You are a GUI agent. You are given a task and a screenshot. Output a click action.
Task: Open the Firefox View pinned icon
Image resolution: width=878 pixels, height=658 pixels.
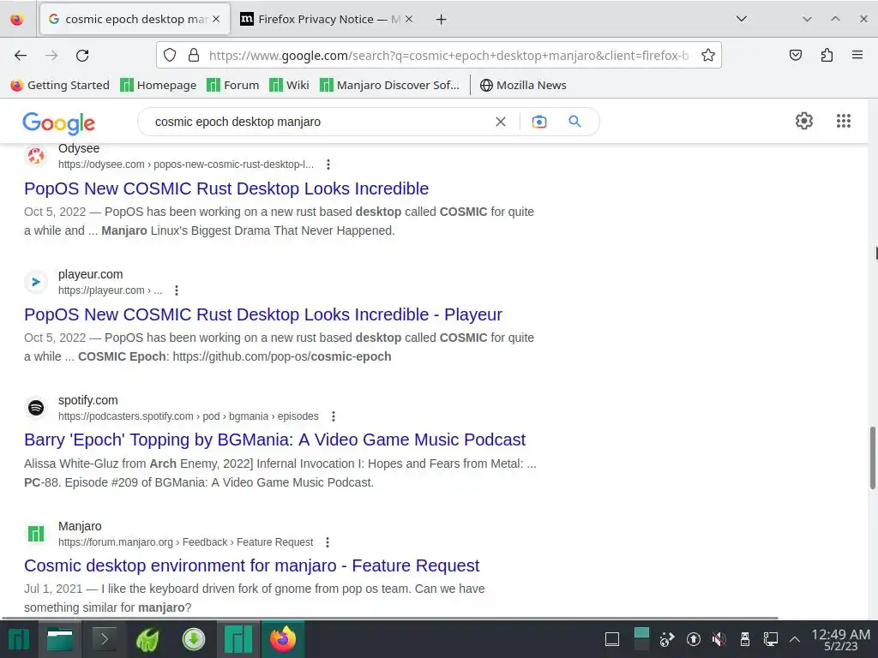point(17,19)
